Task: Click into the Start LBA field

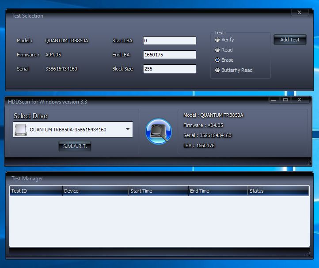Action: [170, 41]
